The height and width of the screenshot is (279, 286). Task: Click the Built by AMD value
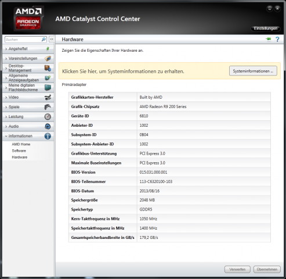click(151, 97)
